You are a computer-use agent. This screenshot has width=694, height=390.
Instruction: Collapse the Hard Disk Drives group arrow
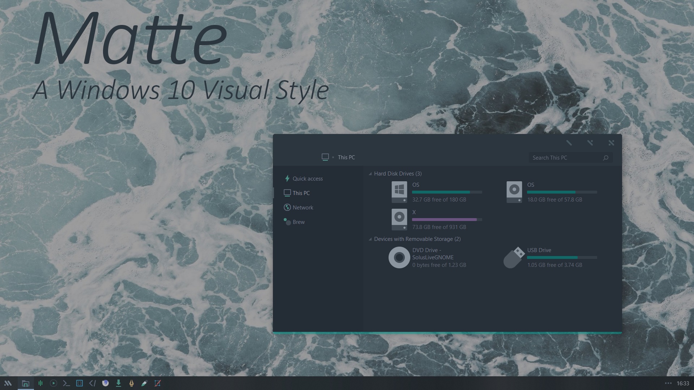[370, 174]
